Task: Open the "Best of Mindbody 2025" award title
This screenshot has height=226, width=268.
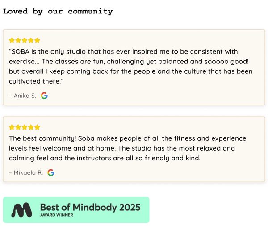Action: 90,207
